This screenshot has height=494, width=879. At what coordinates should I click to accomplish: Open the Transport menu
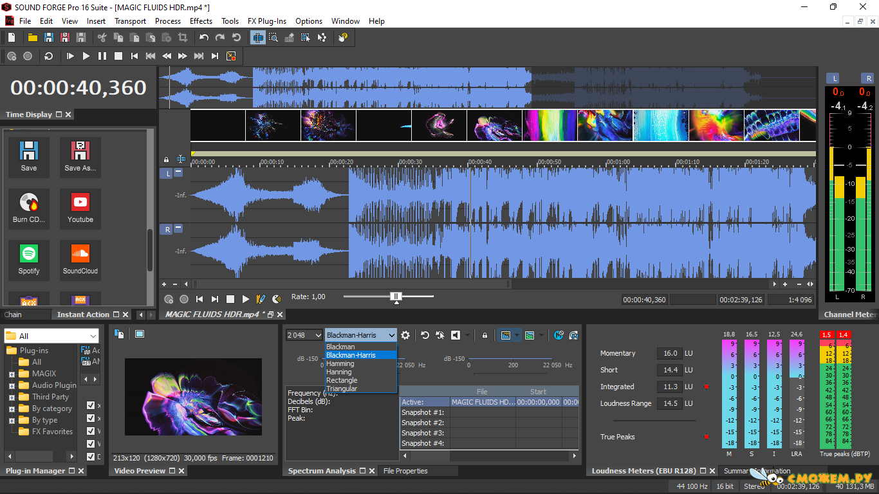click(x=131, y=21)
